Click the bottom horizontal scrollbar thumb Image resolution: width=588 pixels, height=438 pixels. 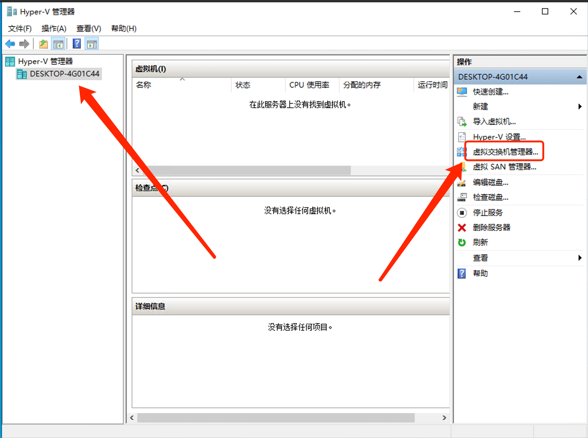coord(276,418)
